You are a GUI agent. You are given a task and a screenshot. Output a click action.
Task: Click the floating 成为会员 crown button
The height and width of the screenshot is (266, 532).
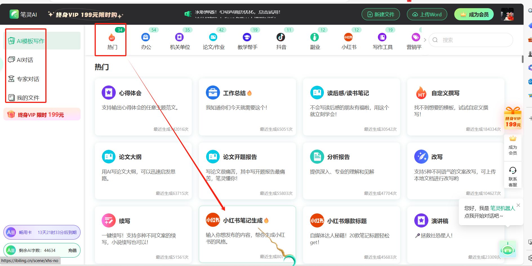click(x=513, y=145)
